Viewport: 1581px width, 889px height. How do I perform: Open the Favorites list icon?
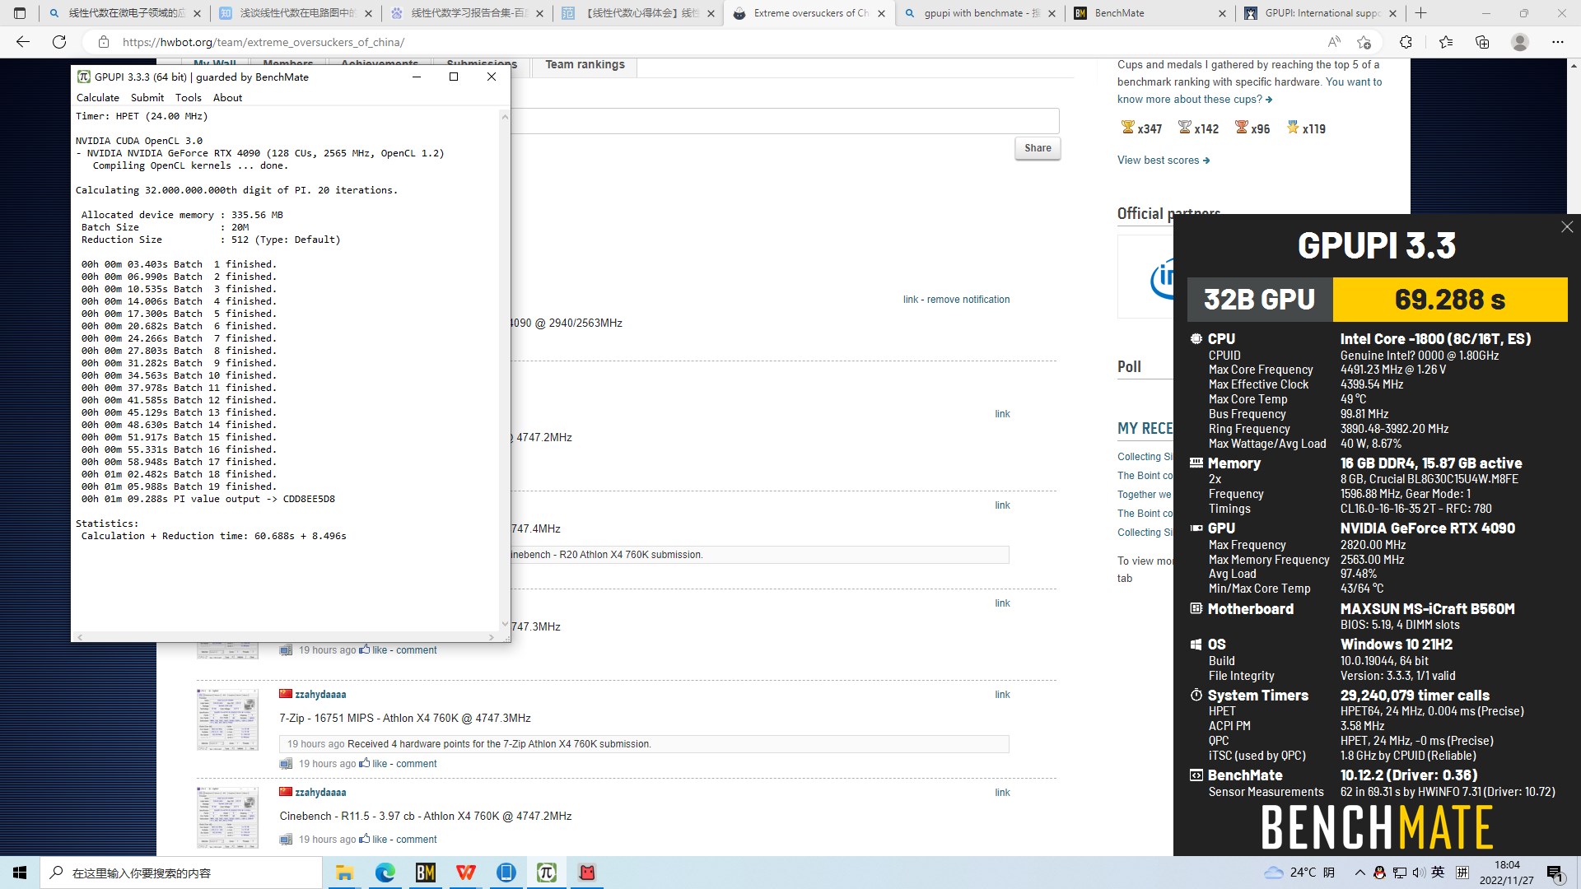pos(1446,42)
